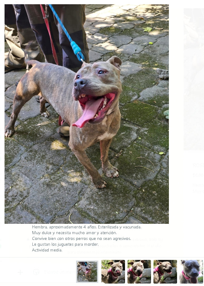This screenshot has width=204, height=286.
Task: Click the large dog photo in viewer
Action: (87, 114)
